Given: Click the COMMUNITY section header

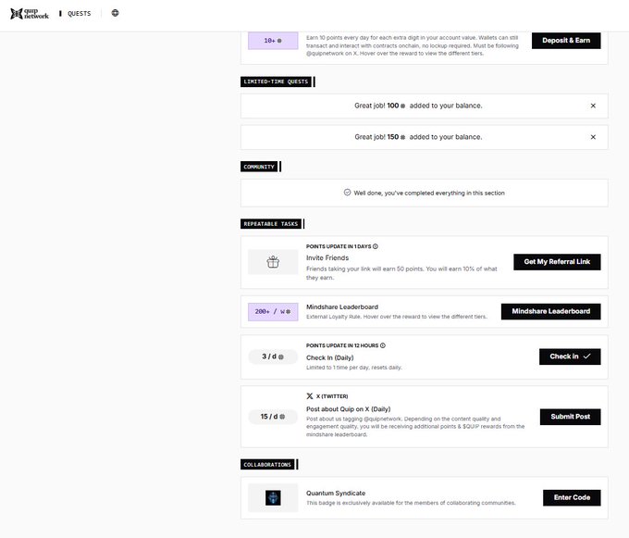Looking at the screenshot, I should click(259, 167).
